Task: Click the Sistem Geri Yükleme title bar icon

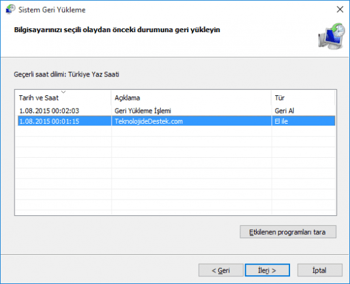Action: click(10, 9)
